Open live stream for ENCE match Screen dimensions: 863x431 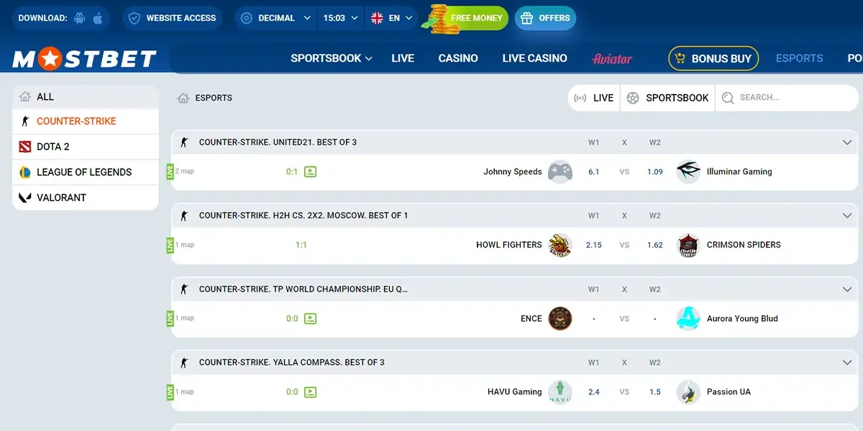(x=310, y=318)
